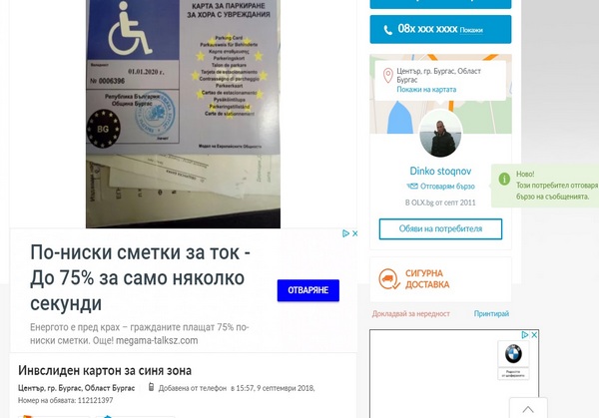Close the electricity bills ad banner
The image size is (599, 418).
click(x=354, y=233)
